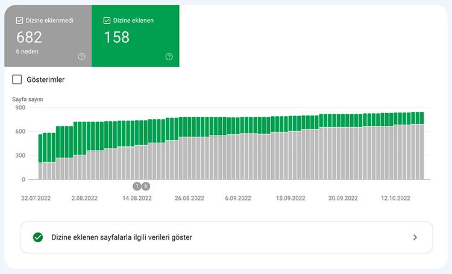The height and width of the screenshot is (274, 452).
Task: Open Dizine eklenen sayfalarla ilgili verileri göster
Action: (122, 237)
